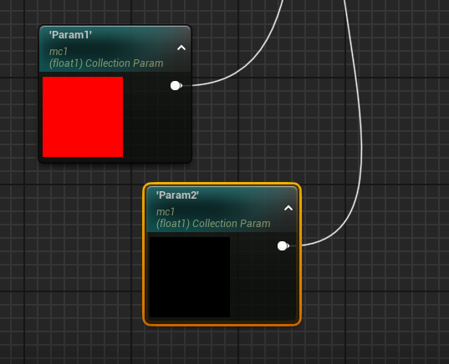The width and height of the screenshot is (449, 364).
Task: Select the 'Param1' node title
Action: 70,35
